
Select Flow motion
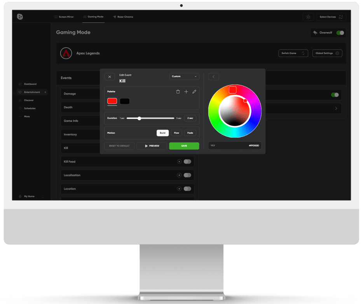176,133
